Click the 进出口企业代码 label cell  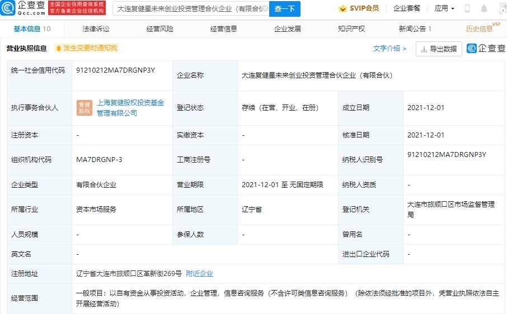coord(370,254)
